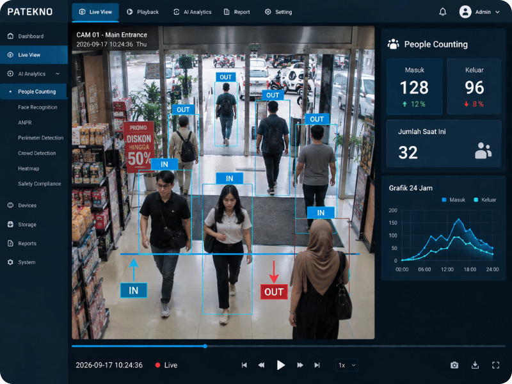
Task: Open the AI Analytics top tab
Action: 193,12
